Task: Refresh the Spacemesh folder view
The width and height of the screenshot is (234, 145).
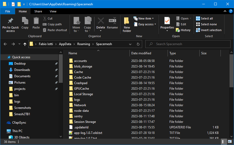Action: (138, 44)
